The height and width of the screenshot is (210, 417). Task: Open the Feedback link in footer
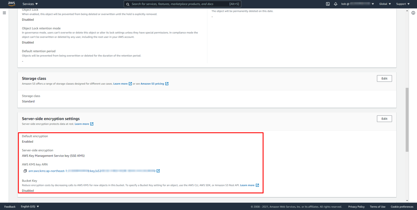coord(10,207)
